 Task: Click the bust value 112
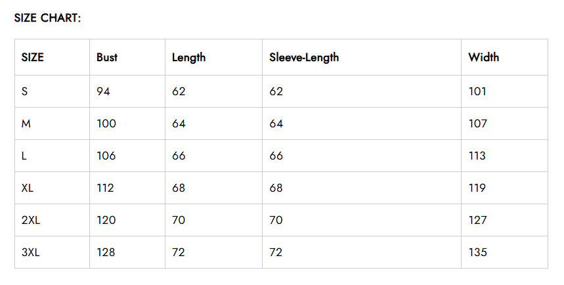[x=105, y=188]
